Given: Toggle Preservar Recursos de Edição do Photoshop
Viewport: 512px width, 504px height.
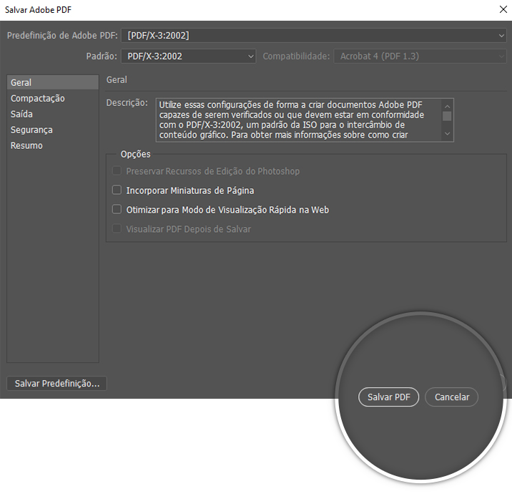Looking at the screenshot, I should (x=117, y=171).
